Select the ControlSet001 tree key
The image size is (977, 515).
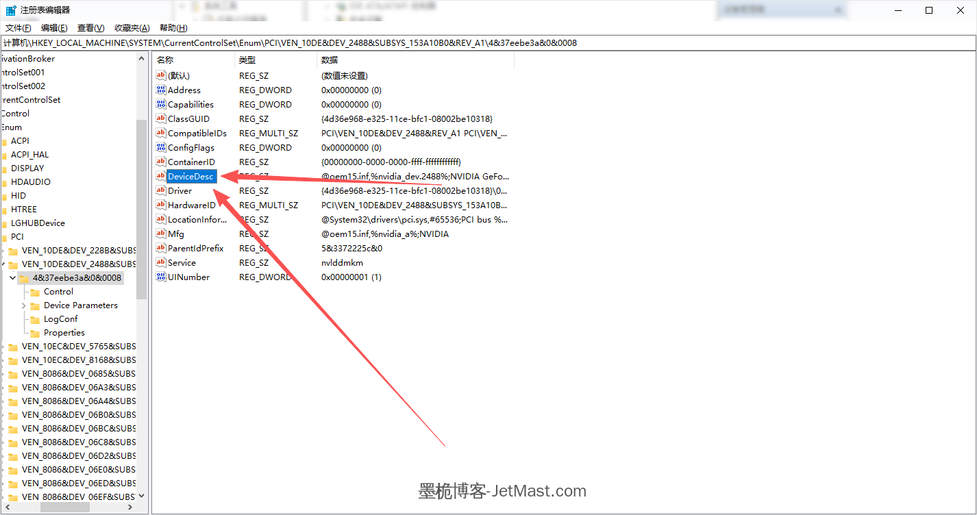tap(23, 73)
